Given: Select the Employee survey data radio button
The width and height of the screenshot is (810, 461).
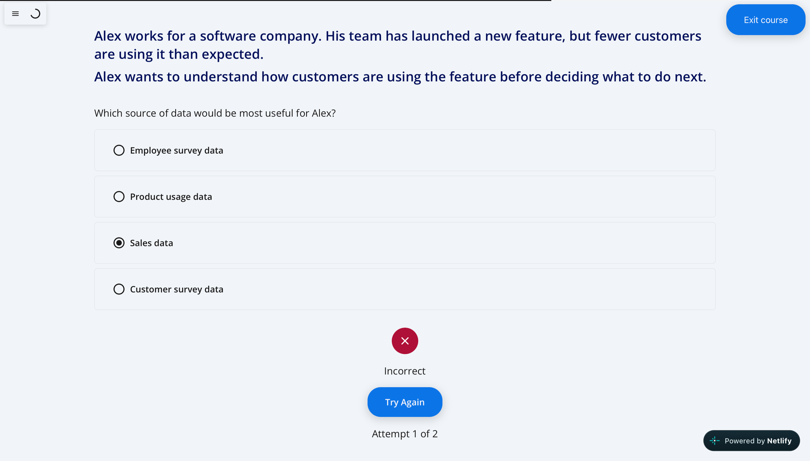Looking at the screenshot, I should tap(119, 150).
